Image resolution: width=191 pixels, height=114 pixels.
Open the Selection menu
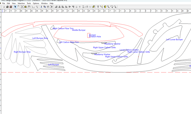point(21,3)
